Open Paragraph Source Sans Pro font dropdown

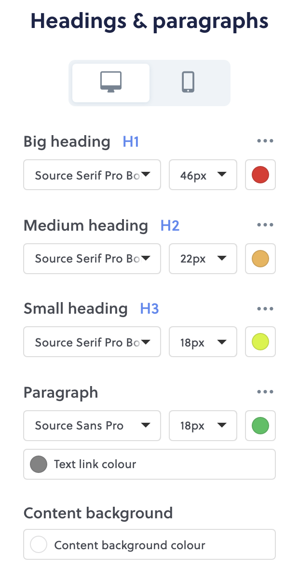(x=92, y=426)
